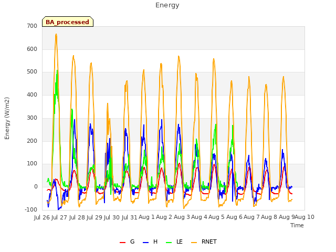Click the green LE legend color marker
336x252 pixels.
pos(169,243)
